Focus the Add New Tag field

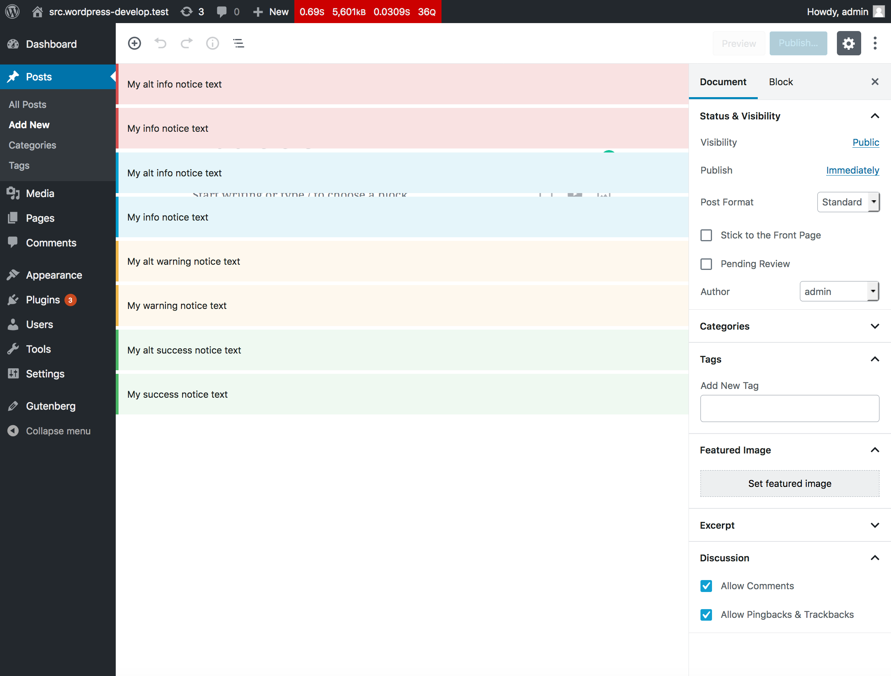coord(790,408)
